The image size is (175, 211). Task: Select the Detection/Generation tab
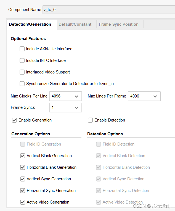pyautogui.click(x=30, y=24)
